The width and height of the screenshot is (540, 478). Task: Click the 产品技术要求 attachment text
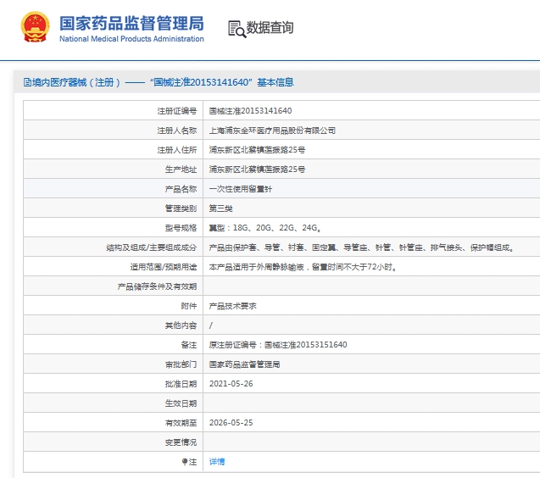233,306
